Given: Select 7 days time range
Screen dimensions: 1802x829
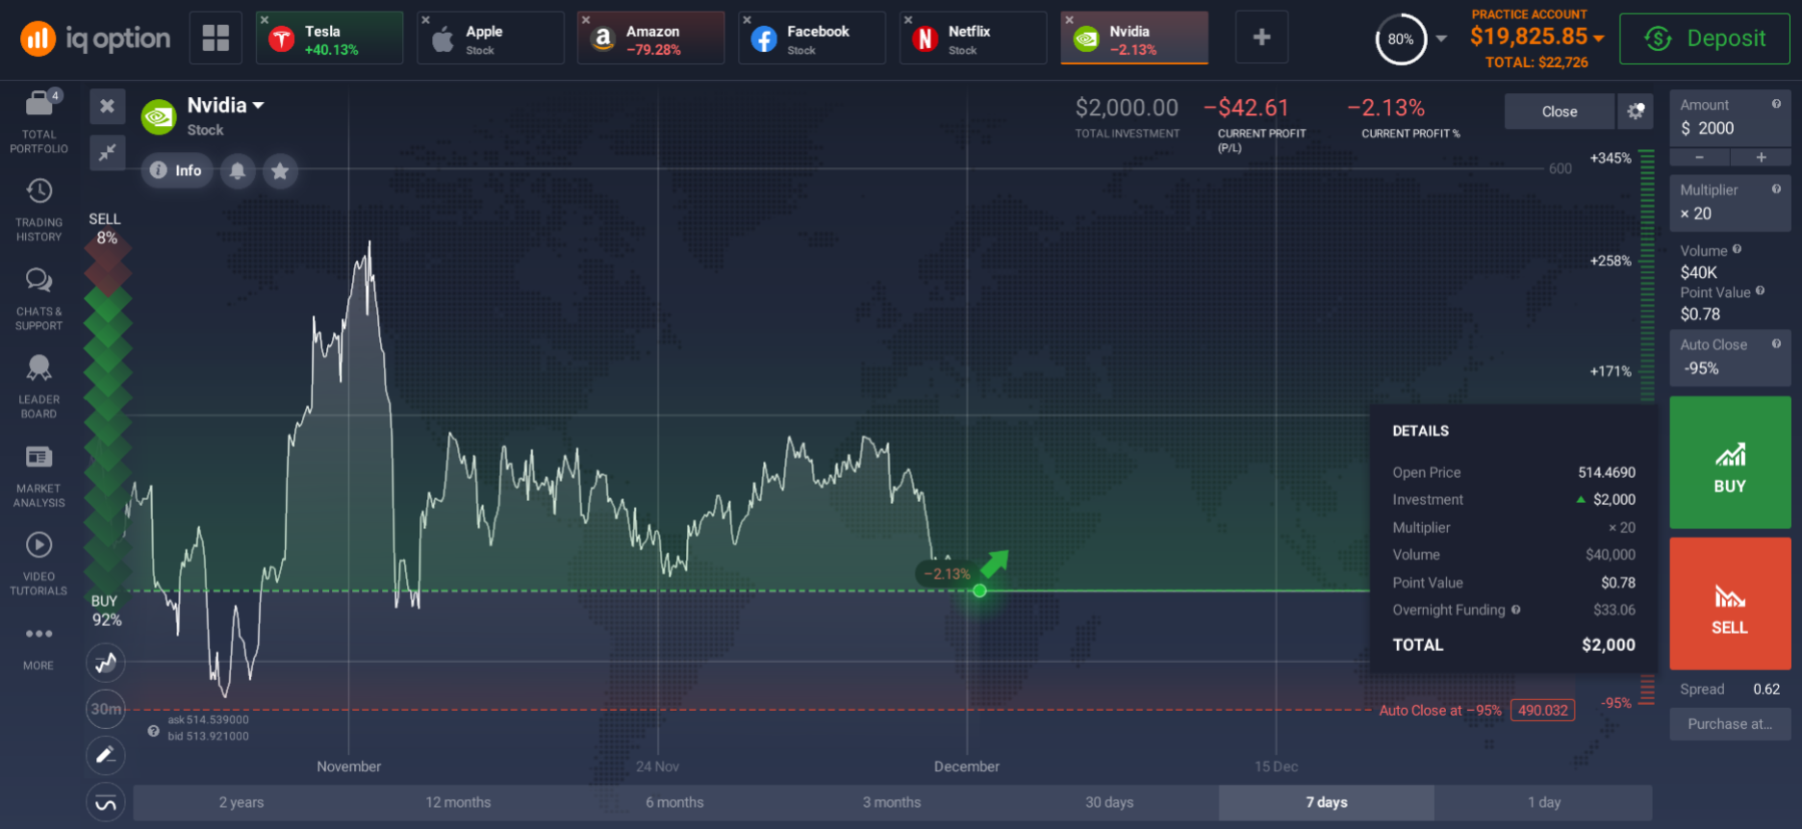Looking at the screenshot, I should coord(1327,802).
